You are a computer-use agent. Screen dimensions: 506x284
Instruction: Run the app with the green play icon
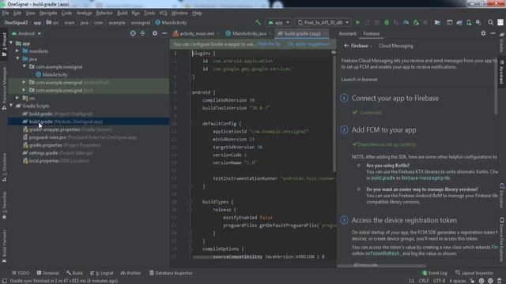(357, 23)
